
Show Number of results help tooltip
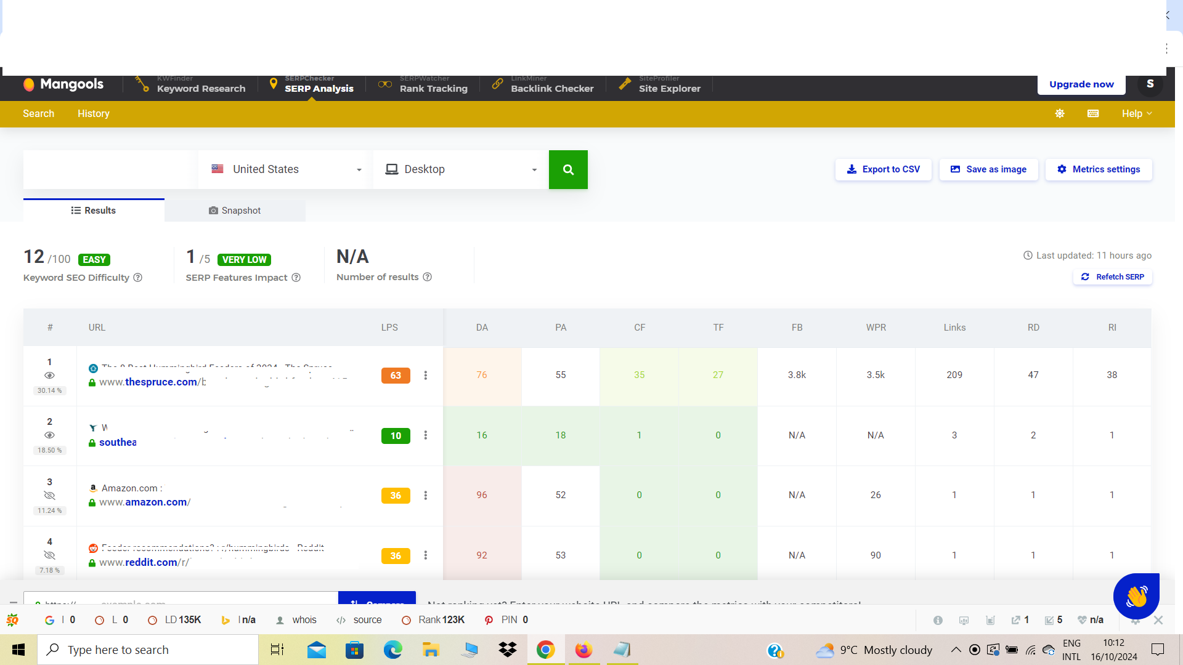point(428,277)
